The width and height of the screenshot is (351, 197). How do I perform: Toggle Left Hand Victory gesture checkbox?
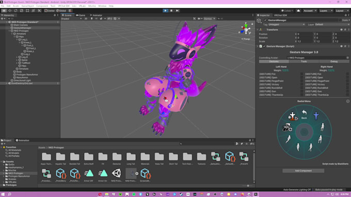pos(301,84)
